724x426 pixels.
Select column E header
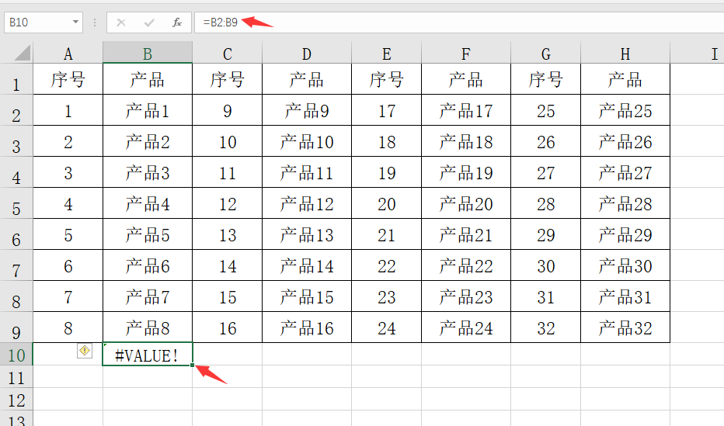point(387,53)
